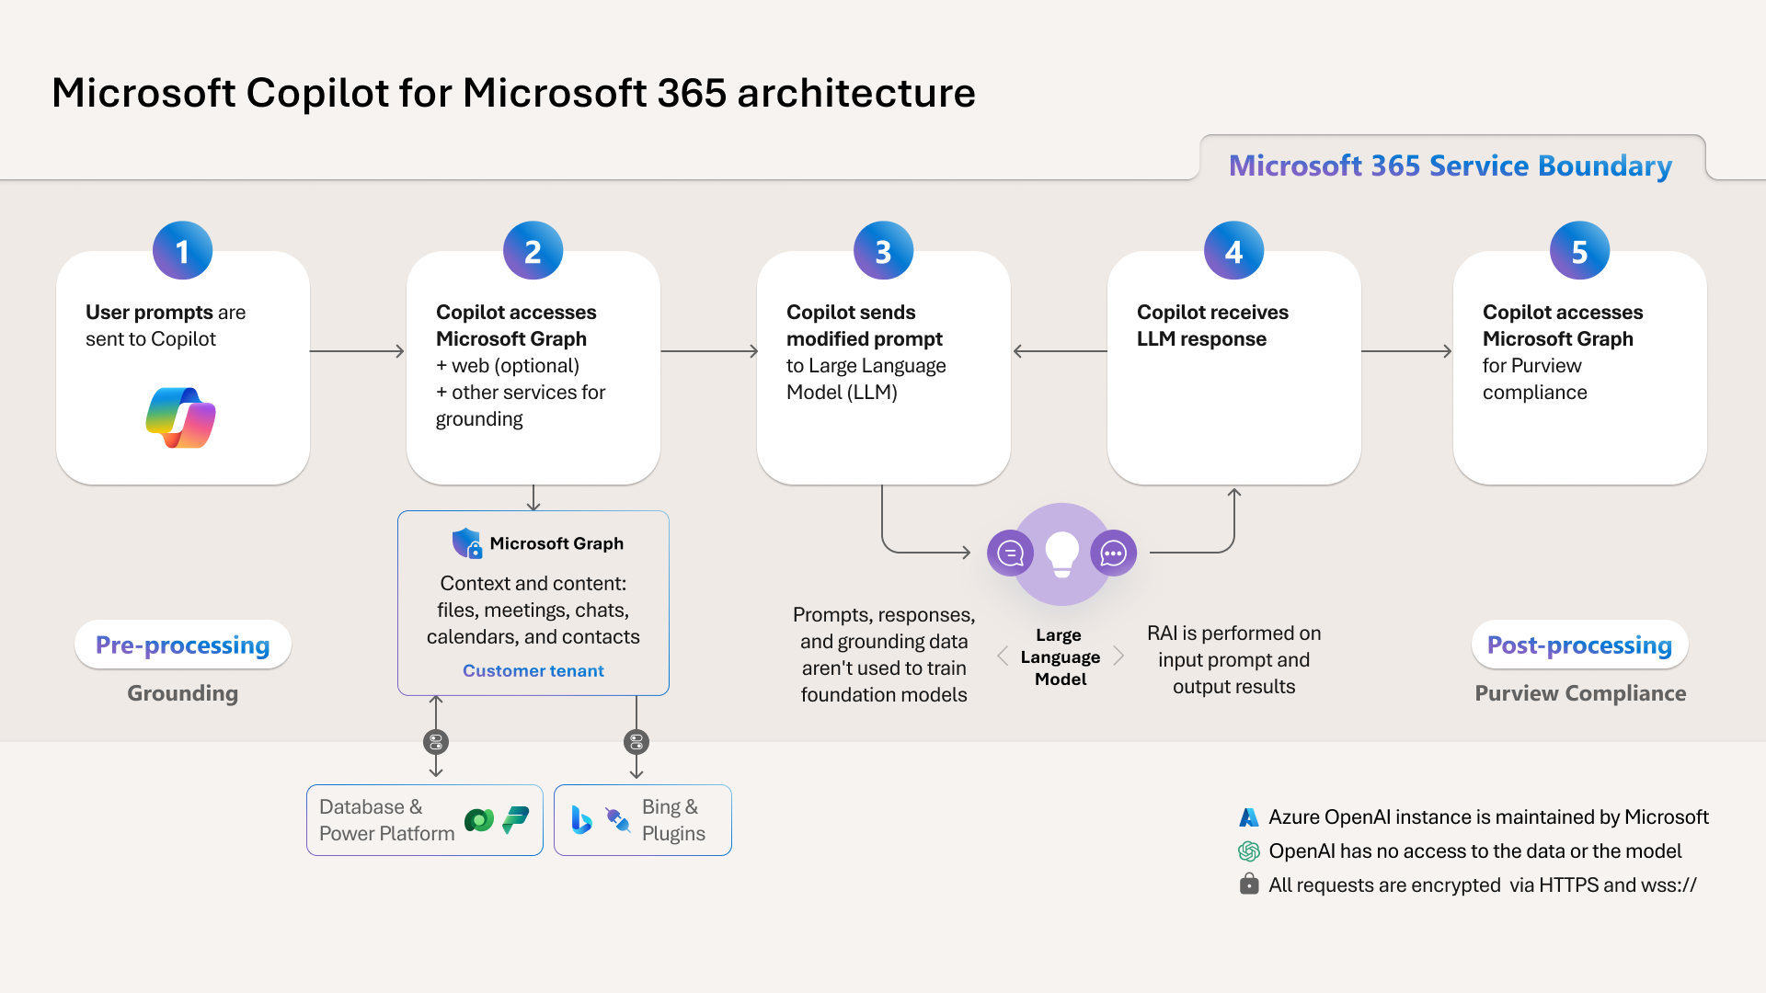Select 'Azure OpenAI instance is maintained by Microsoft' line
Image resolution: width=1766 pixels, height=993 pixels.
click(x=1488, y=817)
